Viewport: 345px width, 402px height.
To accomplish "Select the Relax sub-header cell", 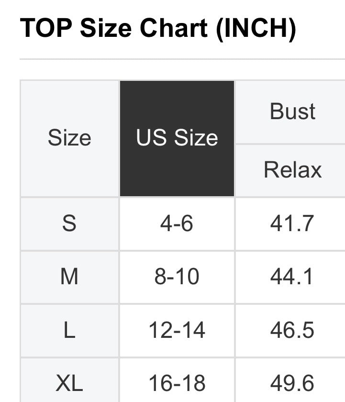I will [x=292, y=170].
